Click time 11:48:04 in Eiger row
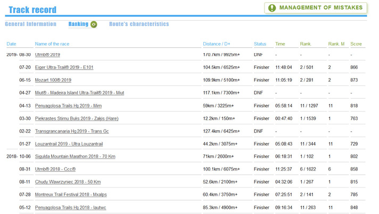The image size is (379, 214). [284, 67]
